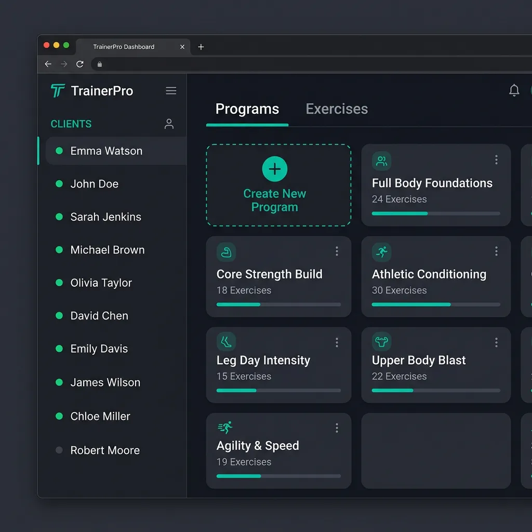Click "15 Exercises" text
The height and width of the screenshot is (532, 532).
[244, 376]
